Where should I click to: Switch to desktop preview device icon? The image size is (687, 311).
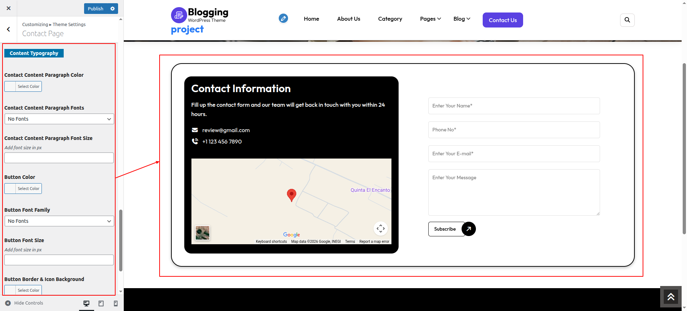click(86, 303)
